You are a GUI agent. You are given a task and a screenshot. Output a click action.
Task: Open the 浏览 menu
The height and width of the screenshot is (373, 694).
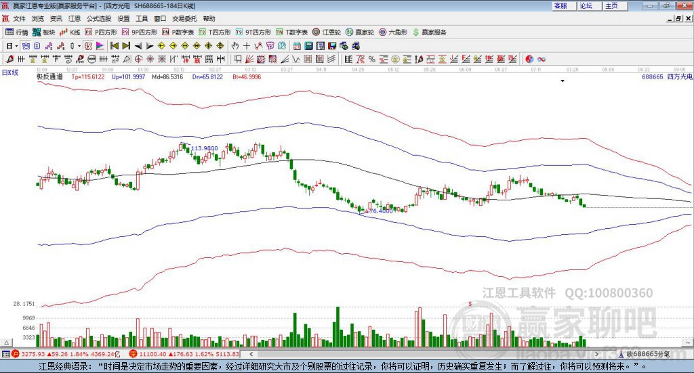pos(38,18)
